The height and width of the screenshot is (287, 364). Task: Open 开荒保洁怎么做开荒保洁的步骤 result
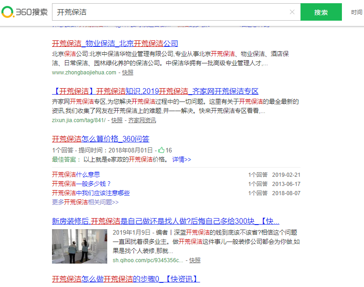[x=126, y=279]
